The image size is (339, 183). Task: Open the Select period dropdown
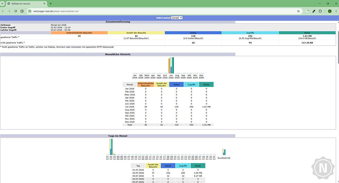(x=177, y=18)
